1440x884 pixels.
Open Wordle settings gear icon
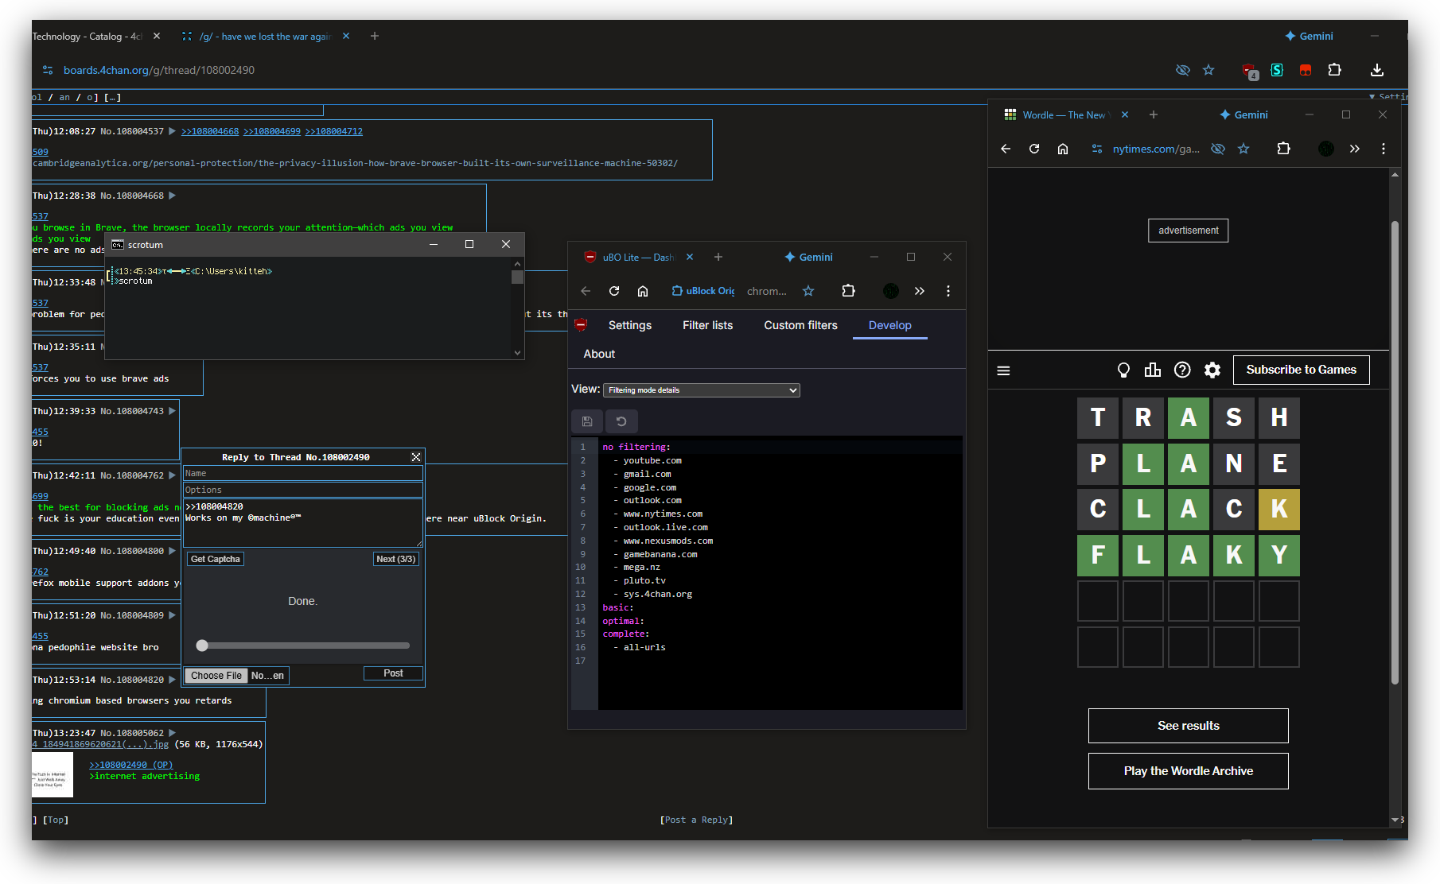coord(1212,370)
